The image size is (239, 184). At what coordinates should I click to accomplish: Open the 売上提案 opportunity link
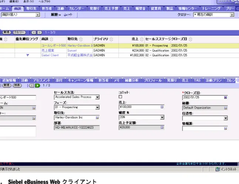point(48,51)
